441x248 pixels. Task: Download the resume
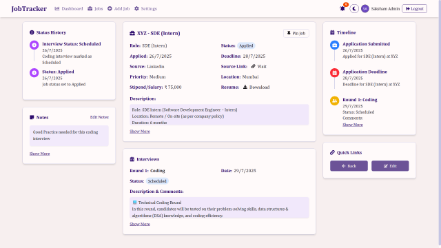click(x=256, y=87)
